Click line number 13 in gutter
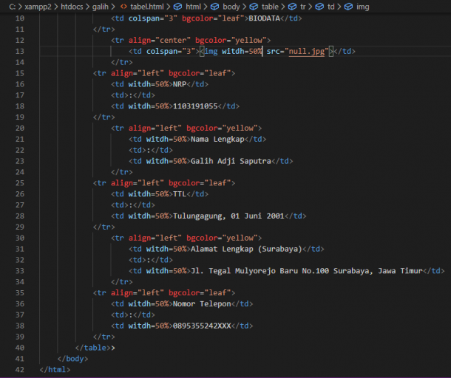Screen dimensions: 451x378 click(x=20, y=52)
